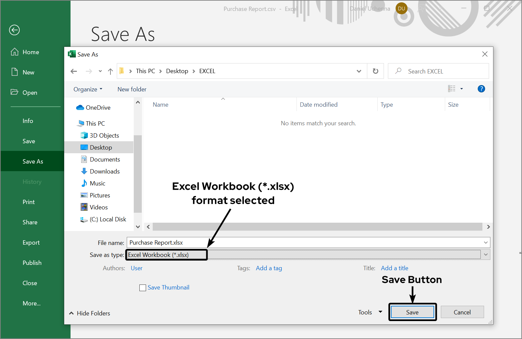Open the Tools dropdown menu
Screen dimensions: 522x339
click(x=370, y=312)
